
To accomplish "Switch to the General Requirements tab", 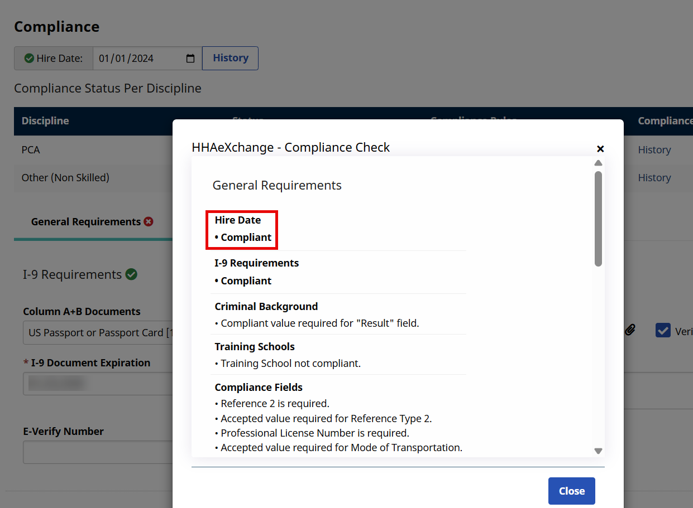I will click(x=86, y=222).
